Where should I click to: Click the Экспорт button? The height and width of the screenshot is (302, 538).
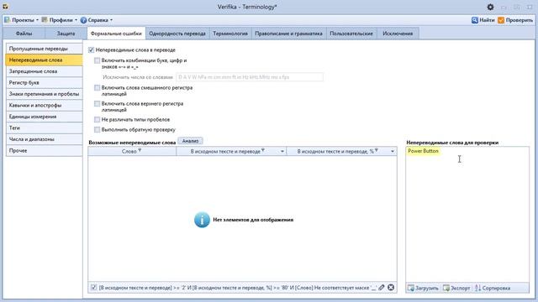(456, 288)
